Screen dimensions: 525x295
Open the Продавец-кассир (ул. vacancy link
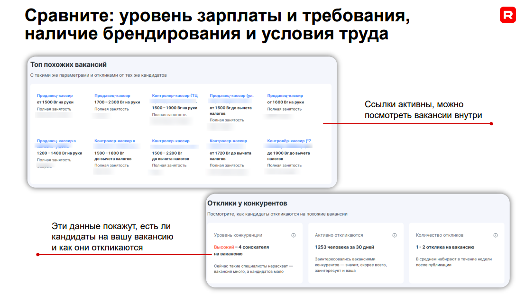click(x=231, y=96)
